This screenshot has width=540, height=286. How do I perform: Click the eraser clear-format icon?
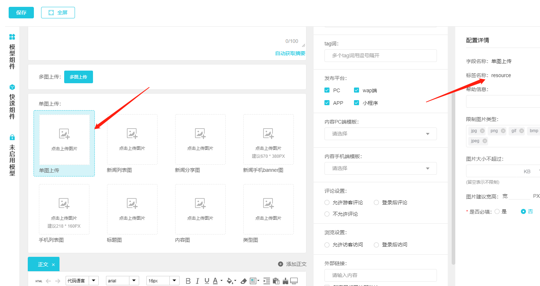pos(243,281)
